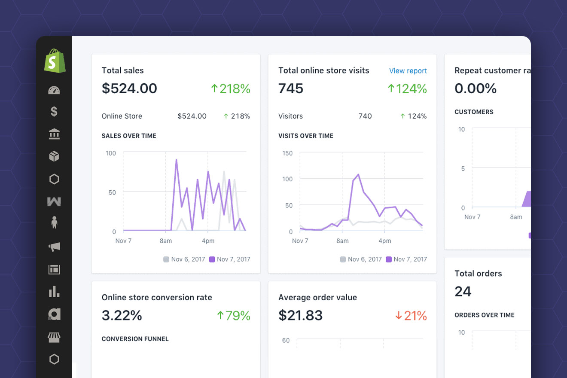This screenshot has height=378, width=567.
Task: Open the person customers icon in sidebar
Action: tap(54, 223)
